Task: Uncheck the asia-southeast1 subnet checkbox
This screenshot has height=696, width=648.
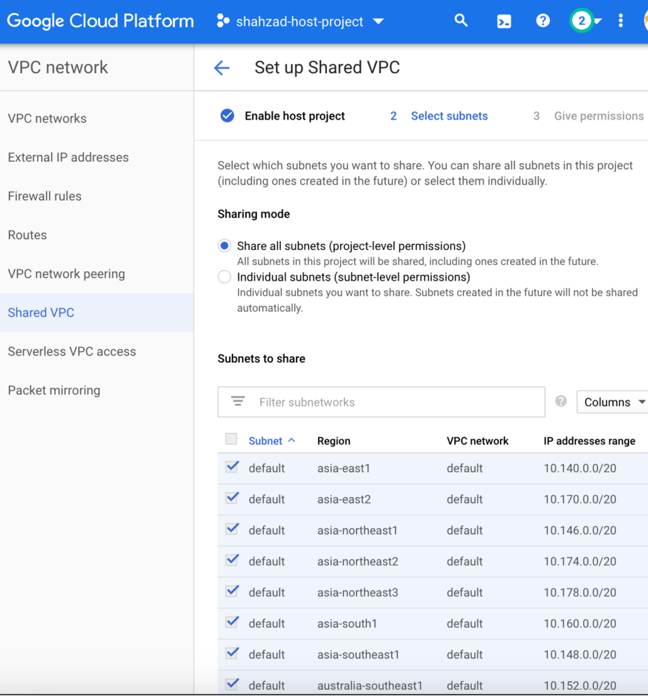Action: click(232, 653)
